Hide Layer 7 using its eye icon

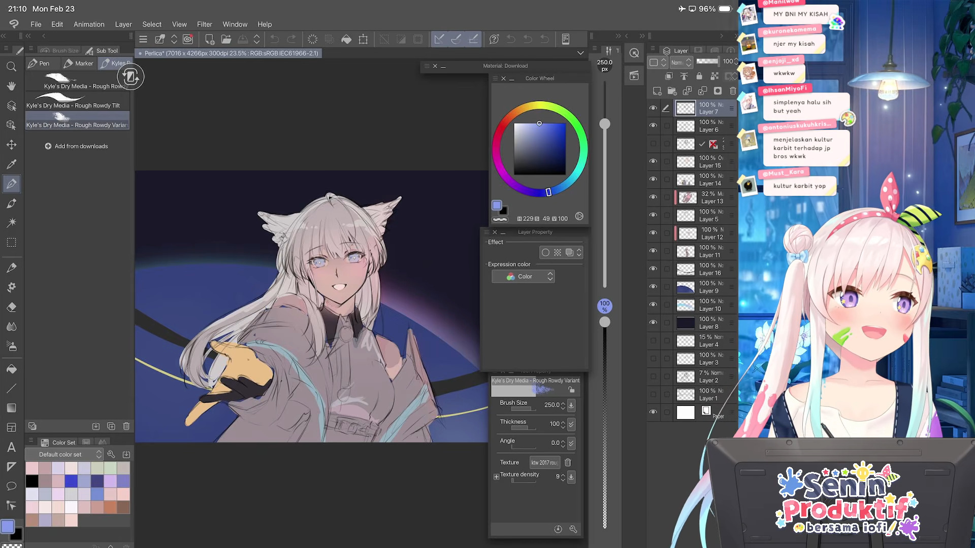653,108
